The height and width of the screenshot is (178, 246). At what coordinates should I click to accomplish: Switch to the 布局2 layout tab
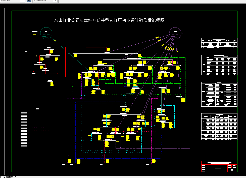10,177
